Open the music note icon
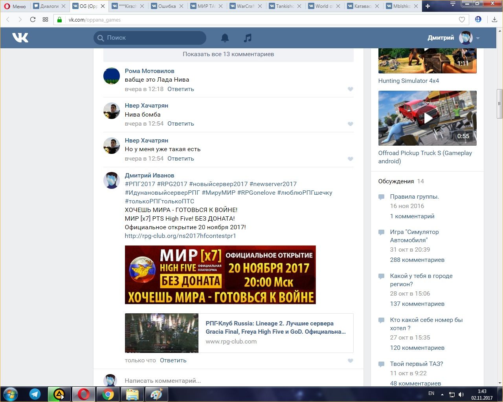 [x=248, y=38]
